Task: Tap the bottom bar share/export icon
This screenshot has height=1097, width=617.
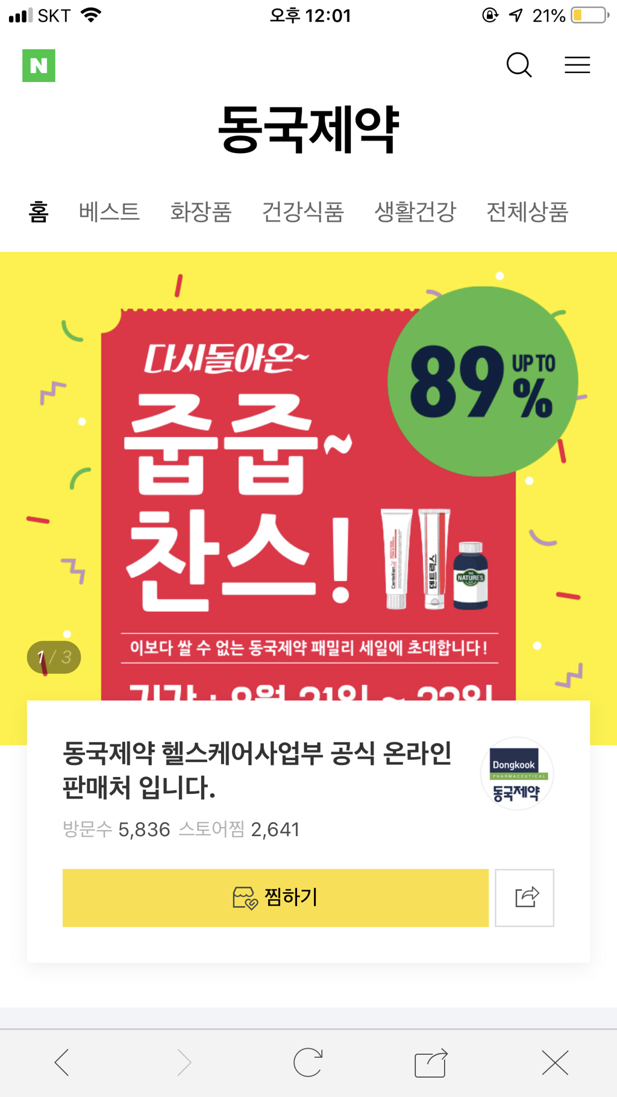Action: tap(431, 1062)
